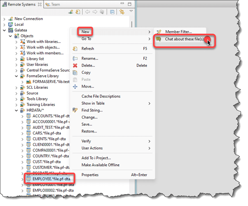Click the Refresh icon in the context menu

pyautogui.click(x=75, y=49)
